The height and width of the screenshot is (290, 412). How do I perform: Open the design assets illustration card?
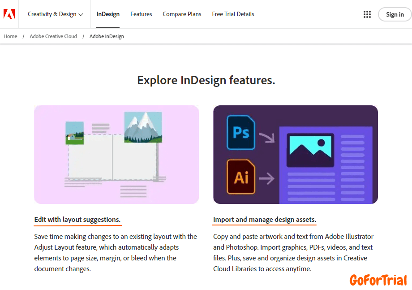click(296, 155)
